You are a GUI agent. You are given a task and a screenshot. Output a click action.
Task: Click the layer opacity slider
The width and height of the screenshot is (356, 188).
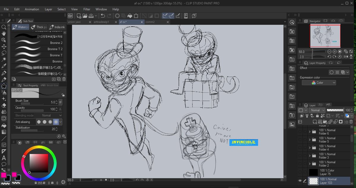pyautogui.click(x=335, y=110)
